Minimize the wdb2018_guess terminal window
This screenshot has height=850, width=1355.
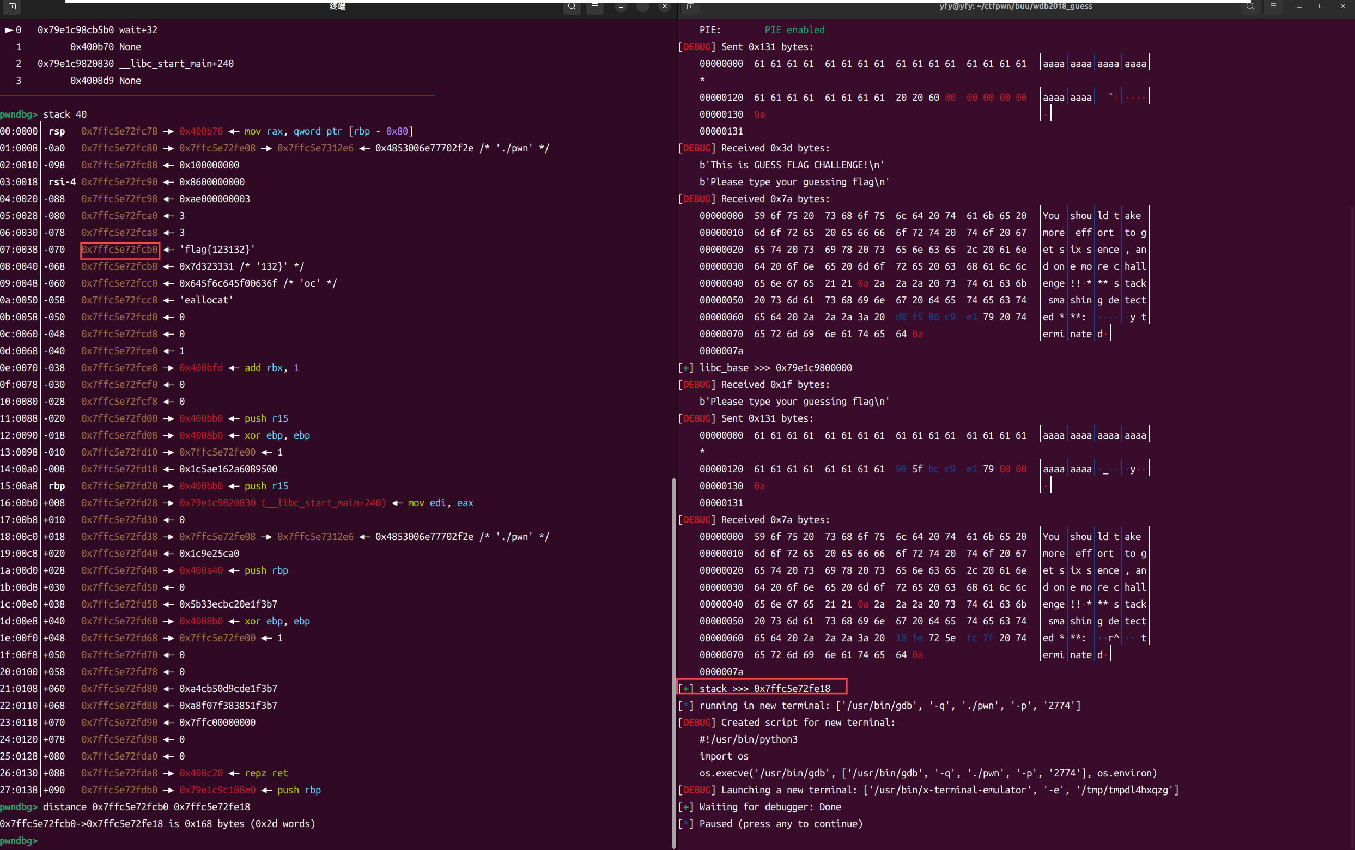pos(1299,6)
